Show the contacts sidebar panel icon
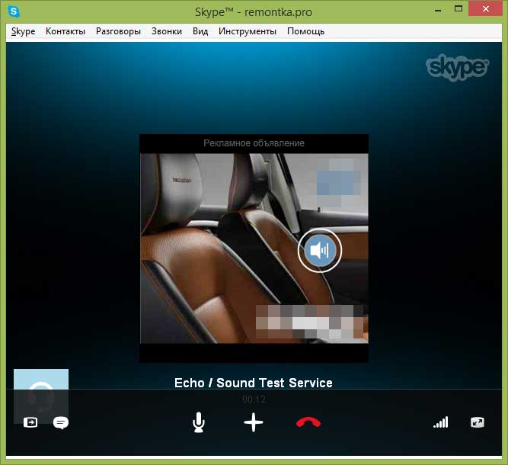 click(x=30, y=422)
